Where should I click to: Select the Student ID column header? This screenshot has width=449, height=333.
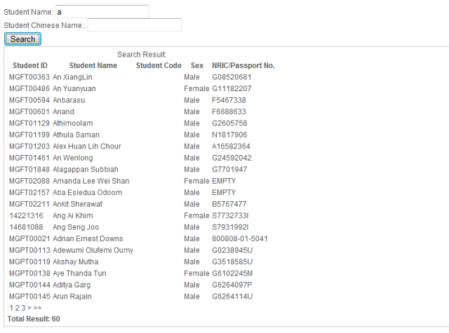[x=30, y=65]
